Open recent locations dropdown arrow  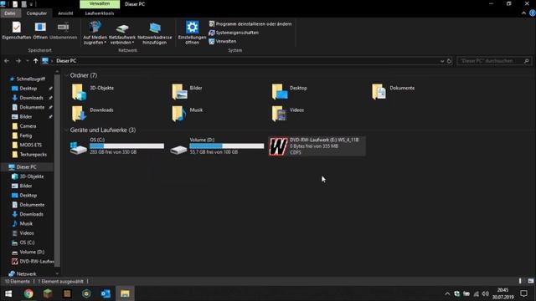click(x=28, y=61)
